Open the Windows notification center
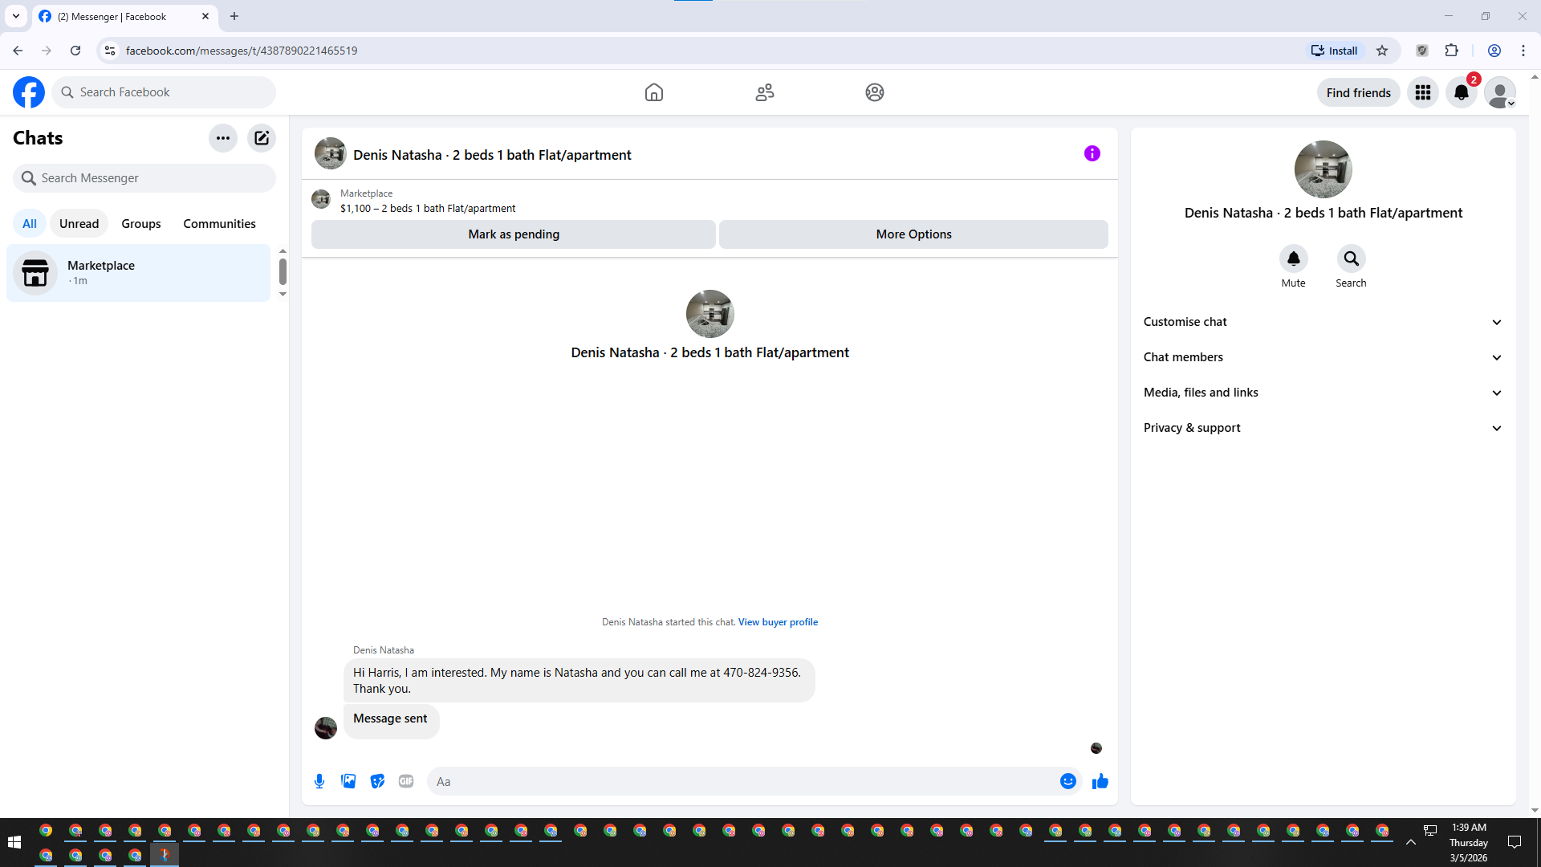 pyautogui.click(x=1515, y=842)
